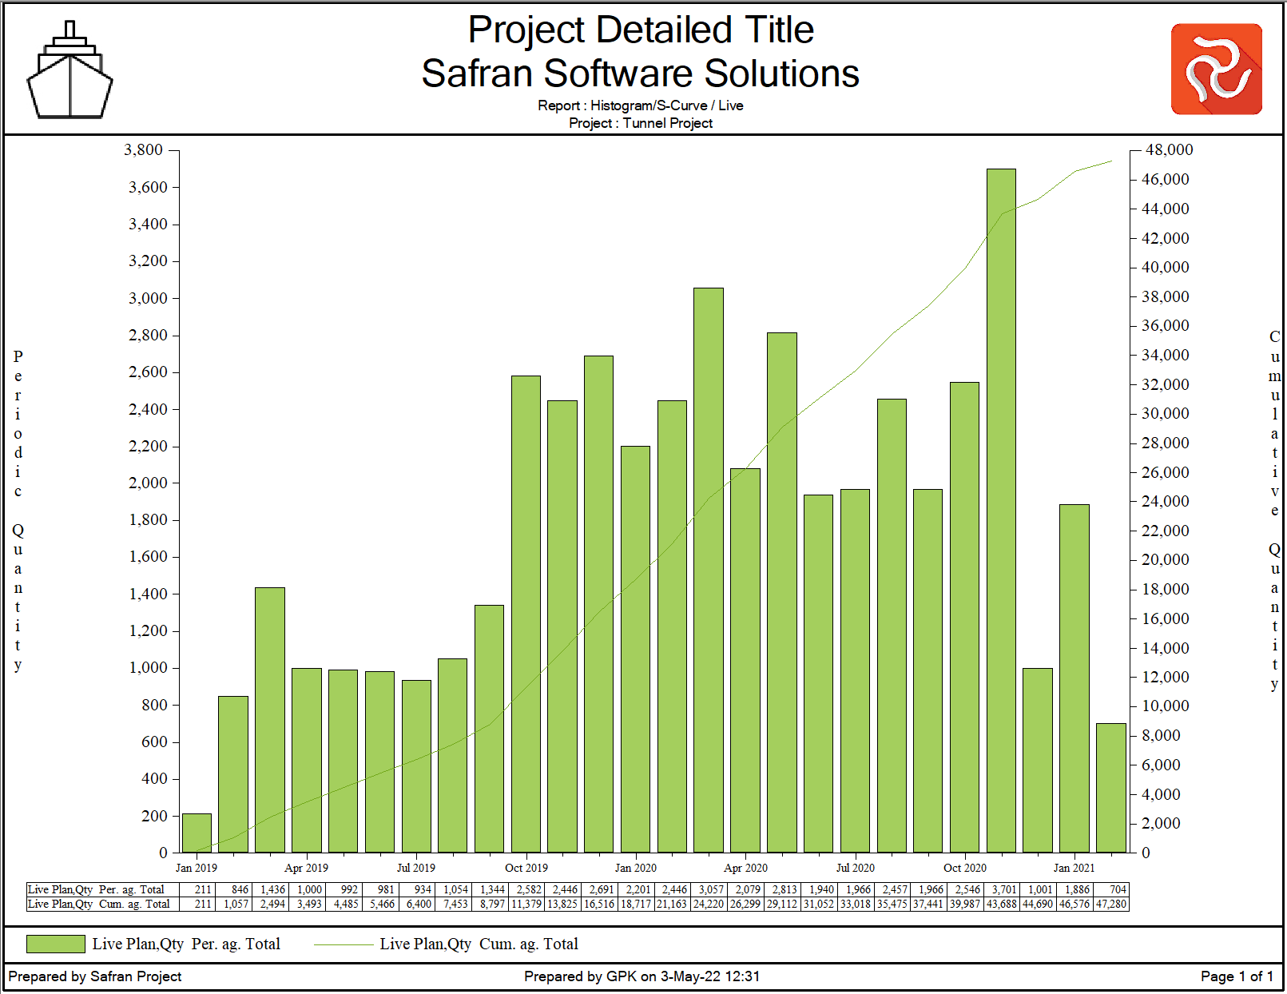Click table cell 11,379

click(x=526, y=905)
